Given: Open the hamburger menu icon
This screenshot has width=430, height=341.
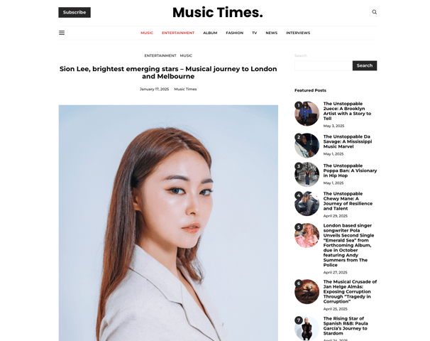Looking at the screenshot, I should tap(62, 33).
